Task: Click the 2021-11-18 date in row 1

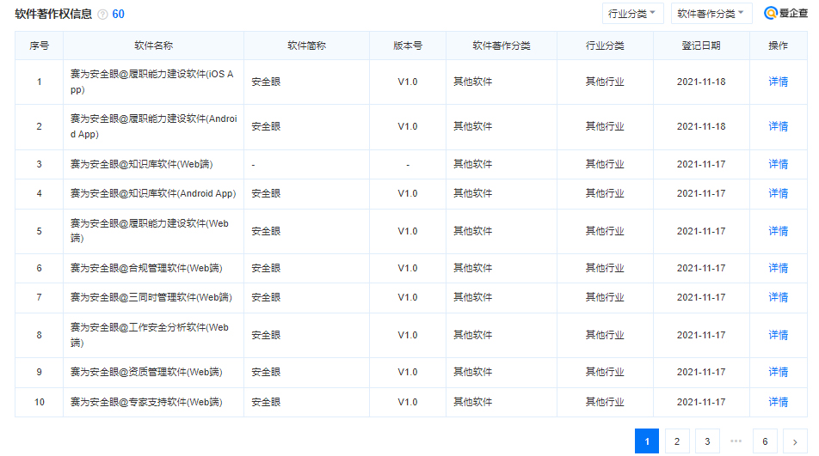Action: click(701, 82)
